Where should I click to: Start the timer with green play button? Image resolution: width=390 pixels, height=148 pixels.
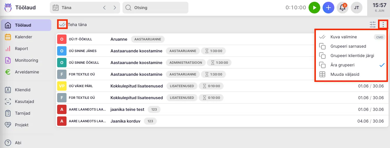pos(314,8)
